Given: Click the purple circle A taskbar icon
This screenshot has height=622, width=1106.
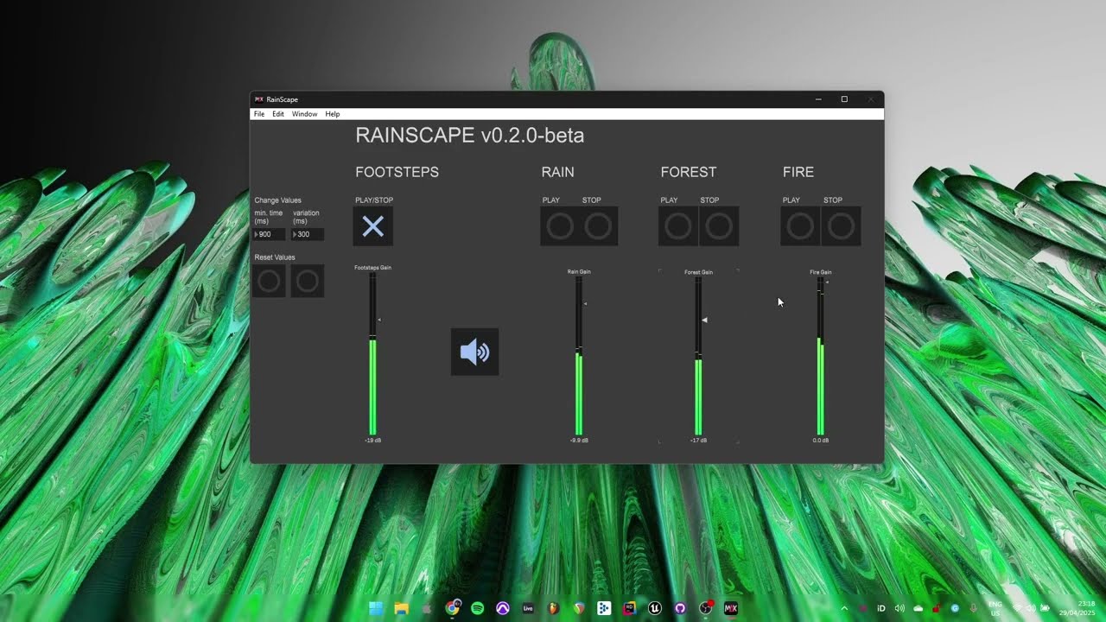Looking at the screenshot, I should [x=503, y=608].
